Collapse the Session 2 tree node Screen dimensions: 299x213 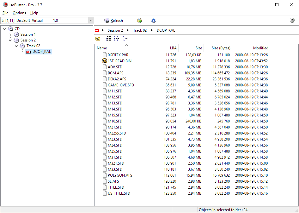tap(10, 40)
